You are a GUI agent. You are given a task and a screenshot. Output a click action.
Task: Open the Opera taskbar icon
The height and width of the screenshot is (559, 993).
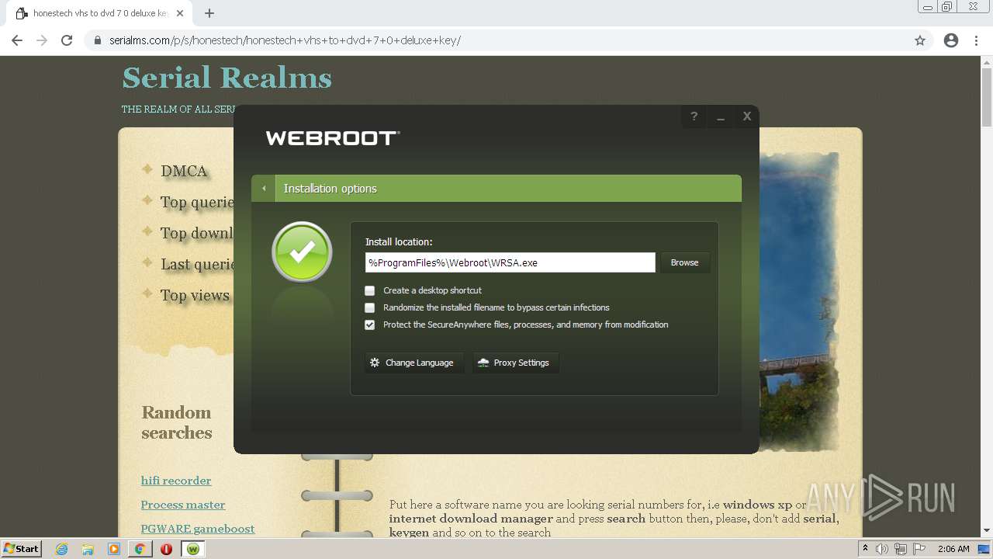166,549
